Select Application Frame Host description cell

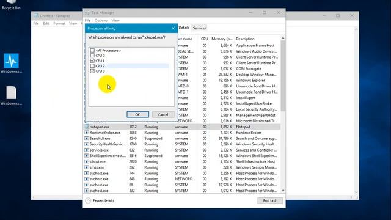[x=255, y=45]
